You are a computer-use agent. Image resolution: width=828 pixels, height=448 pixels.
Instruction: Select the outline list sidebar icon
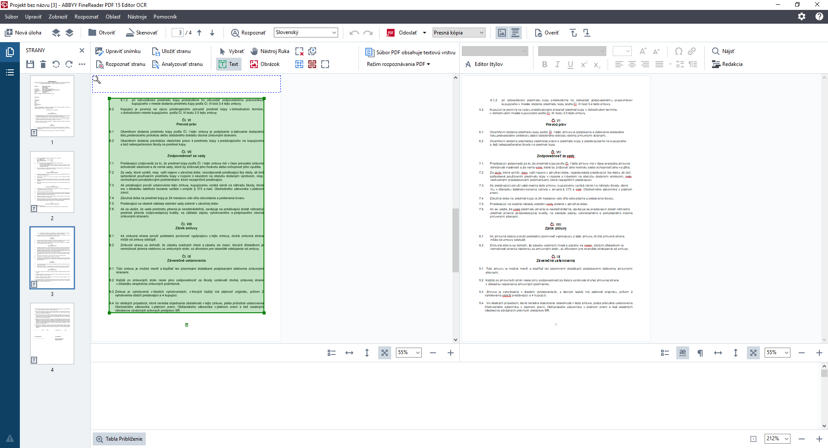[x=10, y=72]
